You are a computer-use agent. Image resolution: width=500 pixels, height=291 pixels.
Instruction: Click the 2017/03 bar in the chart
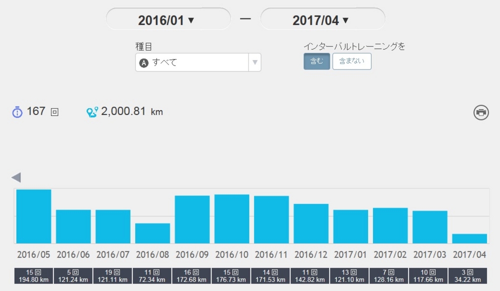(x=430, y=227)
